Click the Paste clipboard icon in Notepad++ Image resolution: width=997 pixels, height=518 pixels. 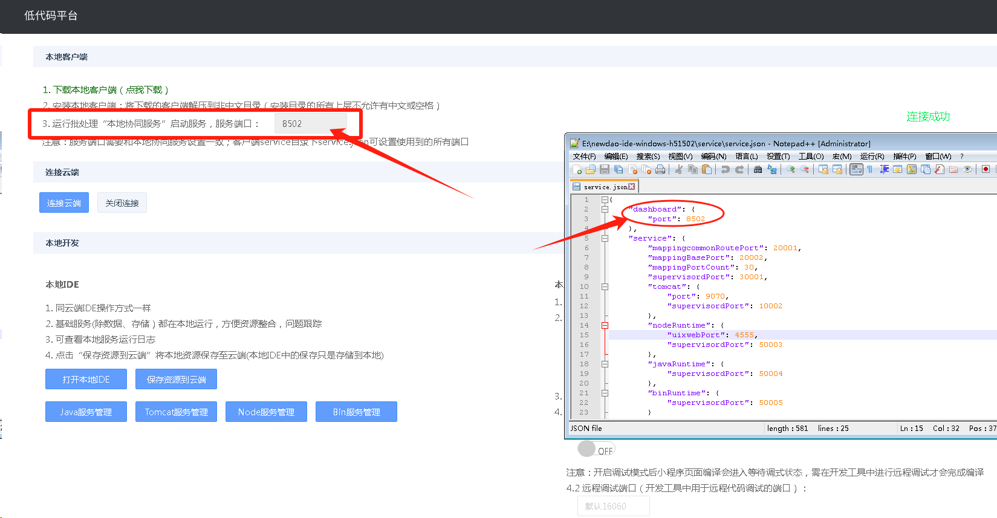click(x=707, y=169)
